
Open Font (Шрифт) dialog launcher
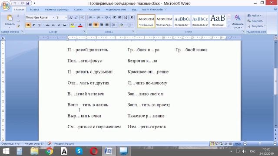click(x=84, y=32)
